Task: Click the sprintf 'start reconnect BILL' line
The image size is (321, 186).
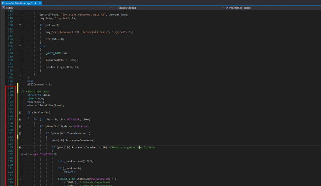Action: pyautogui.click(x=84, y=15)
